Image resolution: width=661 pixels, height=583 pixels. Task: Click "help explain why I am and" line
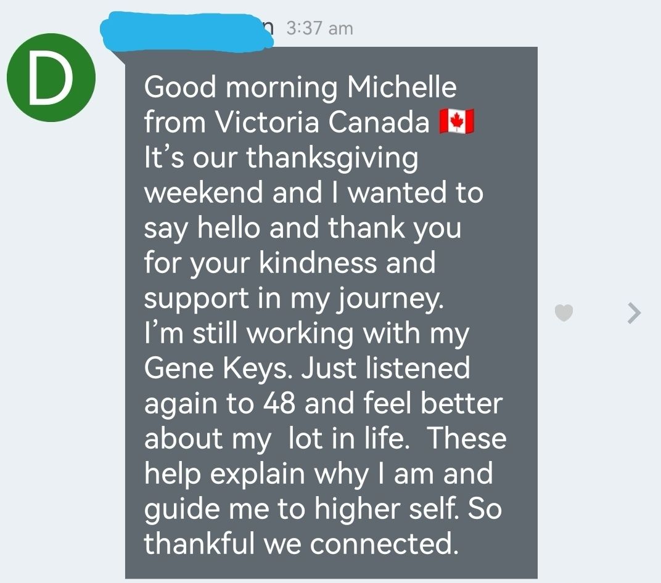click(318, 474)
